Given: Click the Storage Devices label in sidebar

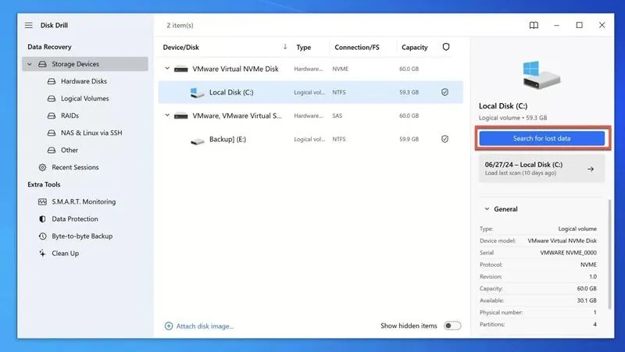Looking at the screenshot, I should click(x=75, y=64).
